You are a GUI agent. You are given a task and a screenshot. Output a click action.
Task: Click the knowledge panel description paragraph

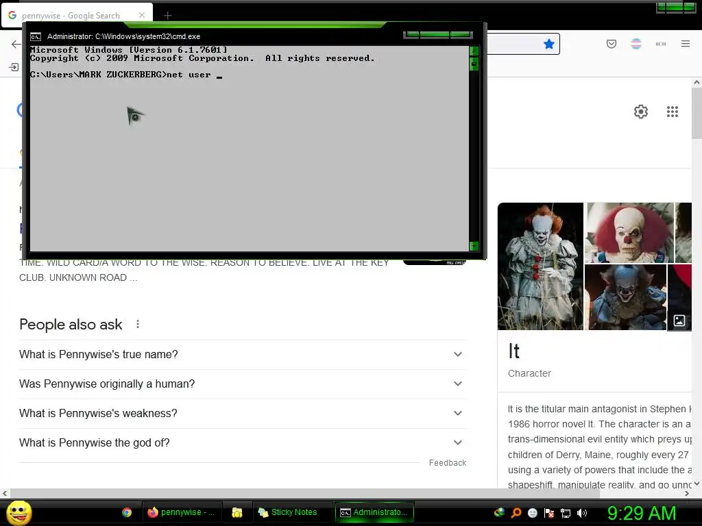(600, 447)
